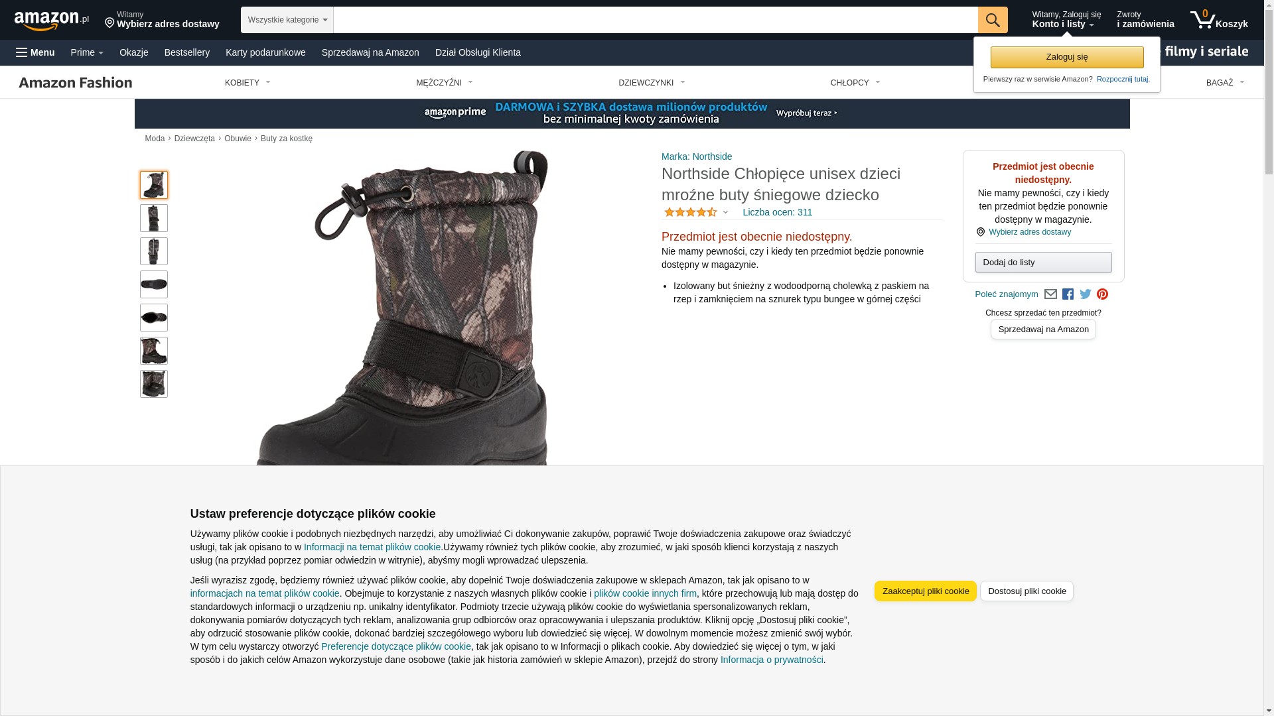Screen dimensions: 1274x716
Task: Expand the KOBIETY fashion menu
Action: (x=248, y=83)
